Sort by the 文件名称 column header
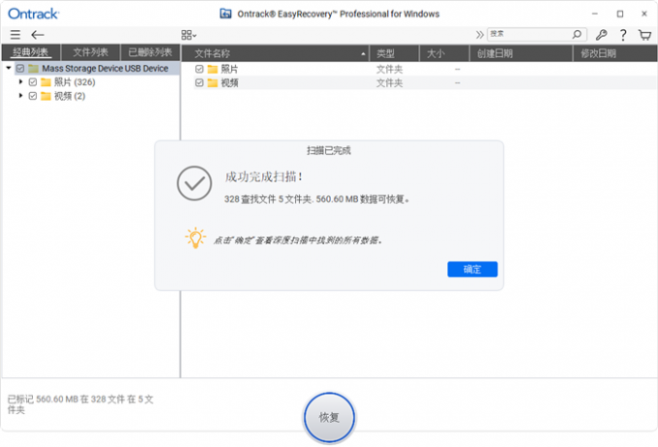The image size is (658, 447). (275, 53)
